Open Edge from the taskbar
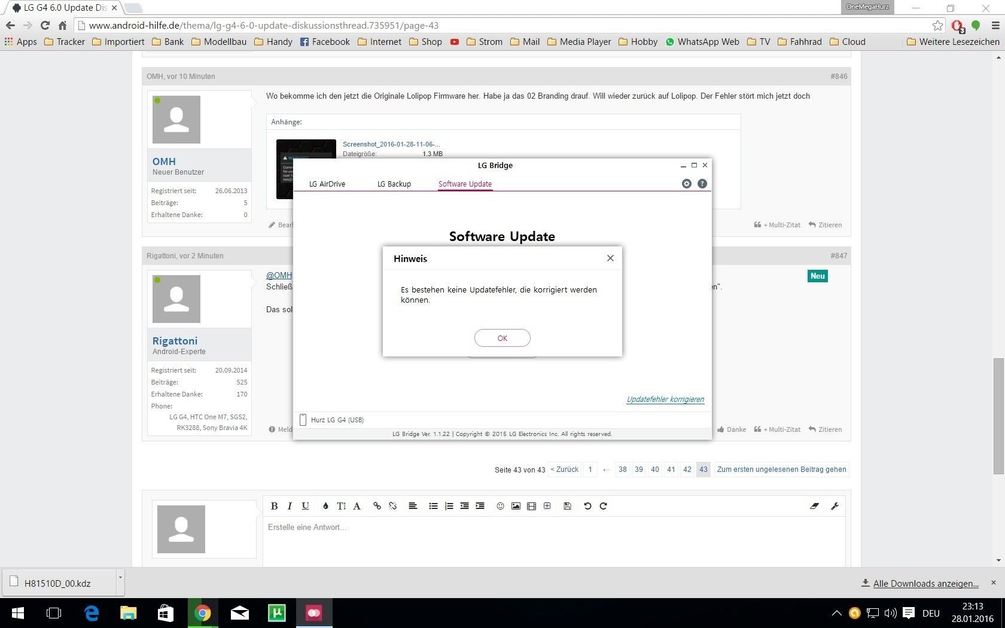 (92, 613)
